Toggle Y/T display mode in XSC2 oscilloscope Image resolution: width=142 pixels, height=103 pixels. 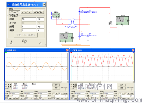pos(7,98)
